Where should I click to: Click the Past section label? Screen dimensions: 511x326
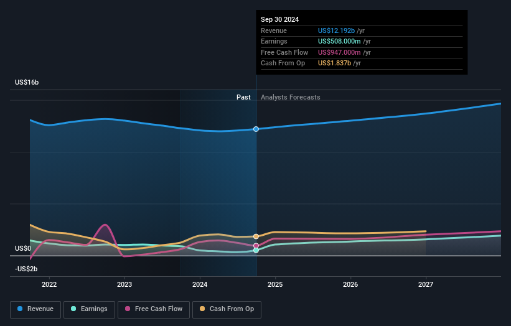click(x=243, y=97)
